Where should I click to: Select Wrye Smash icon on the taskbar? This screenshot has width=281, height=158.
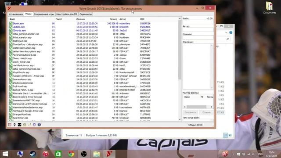109,154
